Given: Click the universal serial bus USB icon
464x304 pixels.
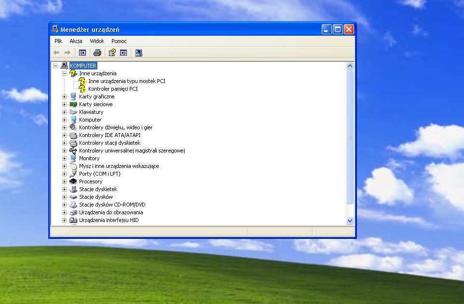Looking at the screenshot, I should point(73,151).
